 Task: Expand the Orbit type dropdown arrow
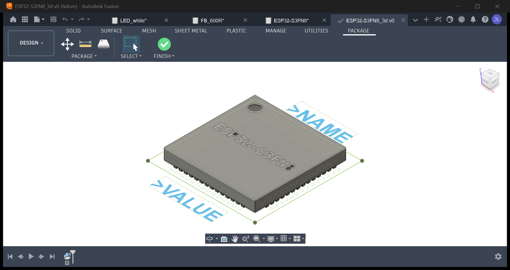pos(217,239)
